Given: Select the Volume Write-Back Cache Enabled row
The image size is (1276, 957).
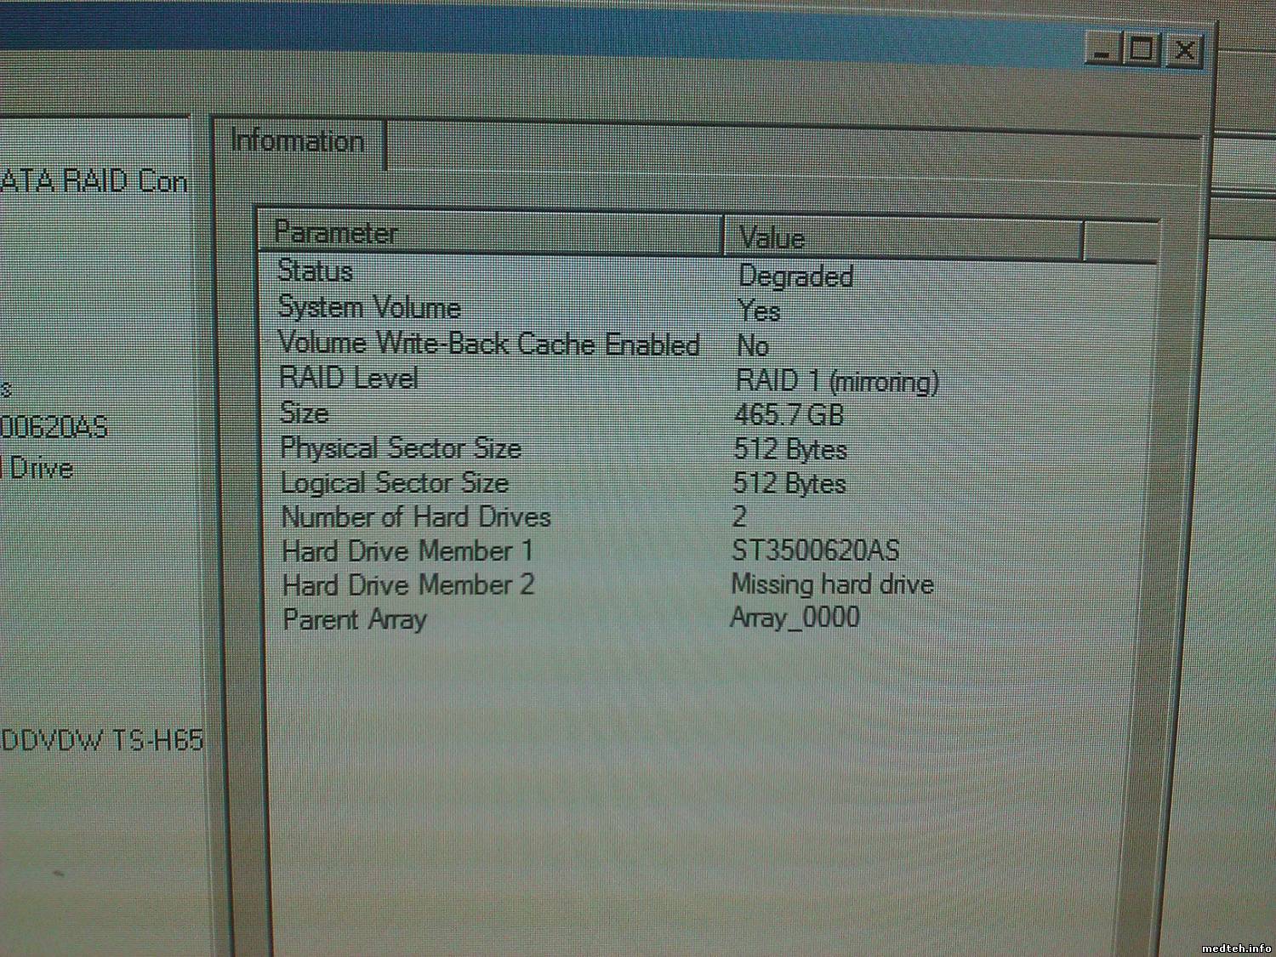Looking at the screenshot, I should [488, 344].
